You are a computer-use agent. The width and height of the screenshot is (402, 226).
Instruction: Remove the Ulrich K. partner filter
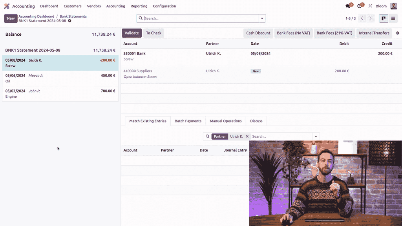click(x=247, y=137)
